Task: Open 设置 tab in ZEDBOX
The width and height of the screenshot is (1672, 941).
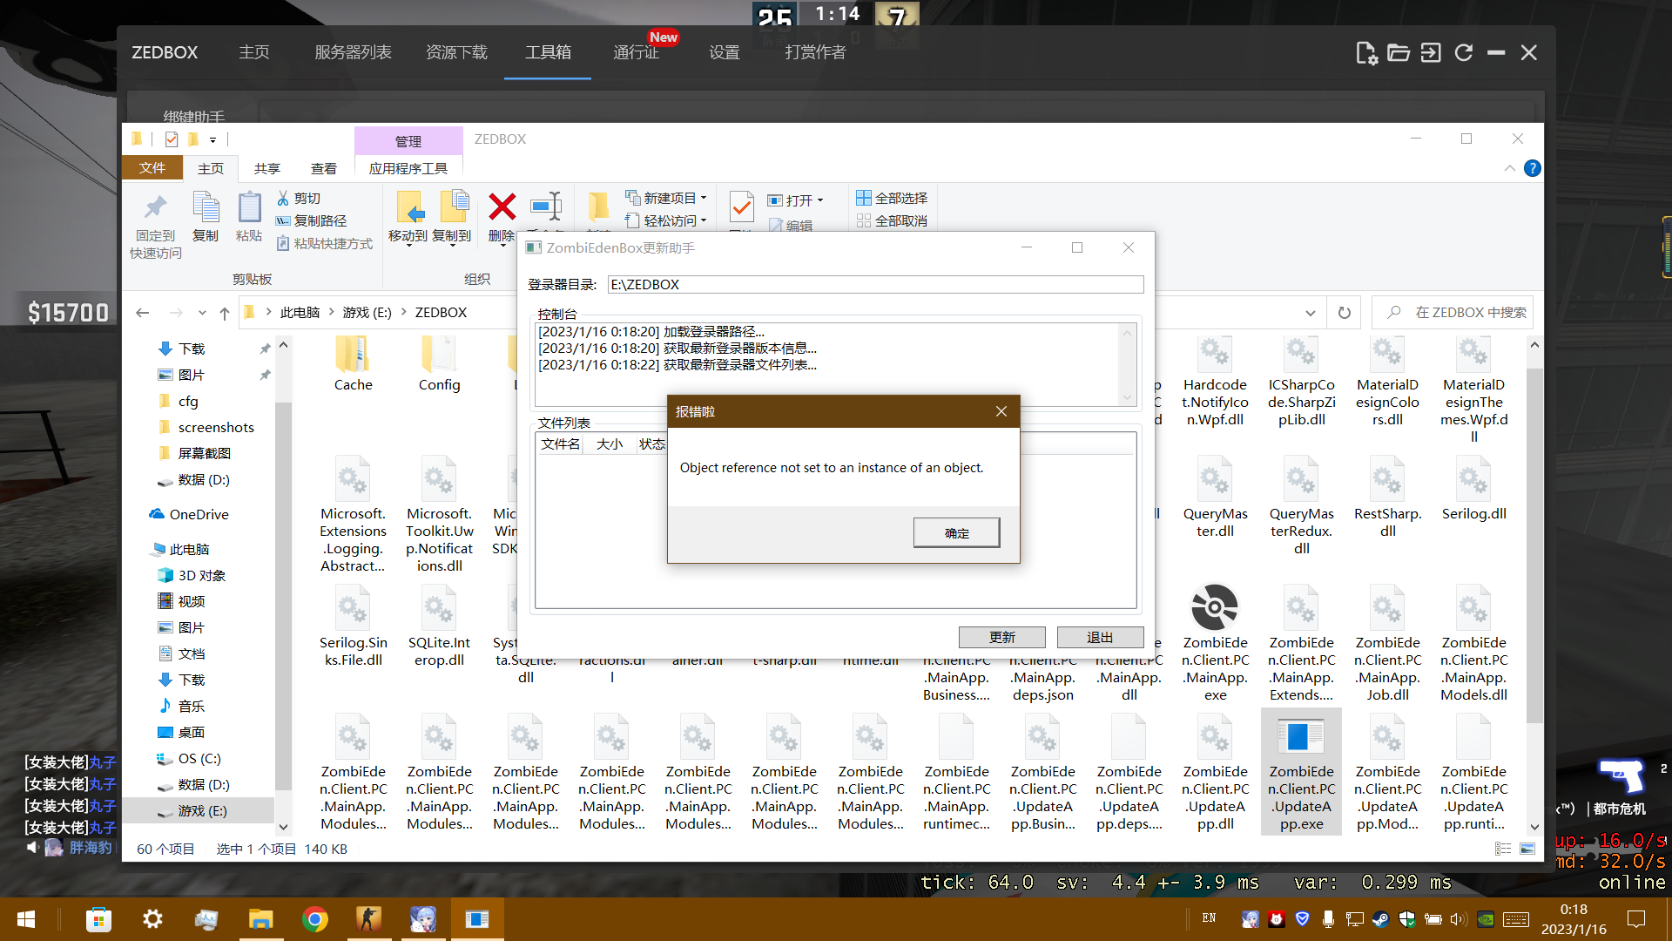Action: pyautogui.click(x=724, y=52)
